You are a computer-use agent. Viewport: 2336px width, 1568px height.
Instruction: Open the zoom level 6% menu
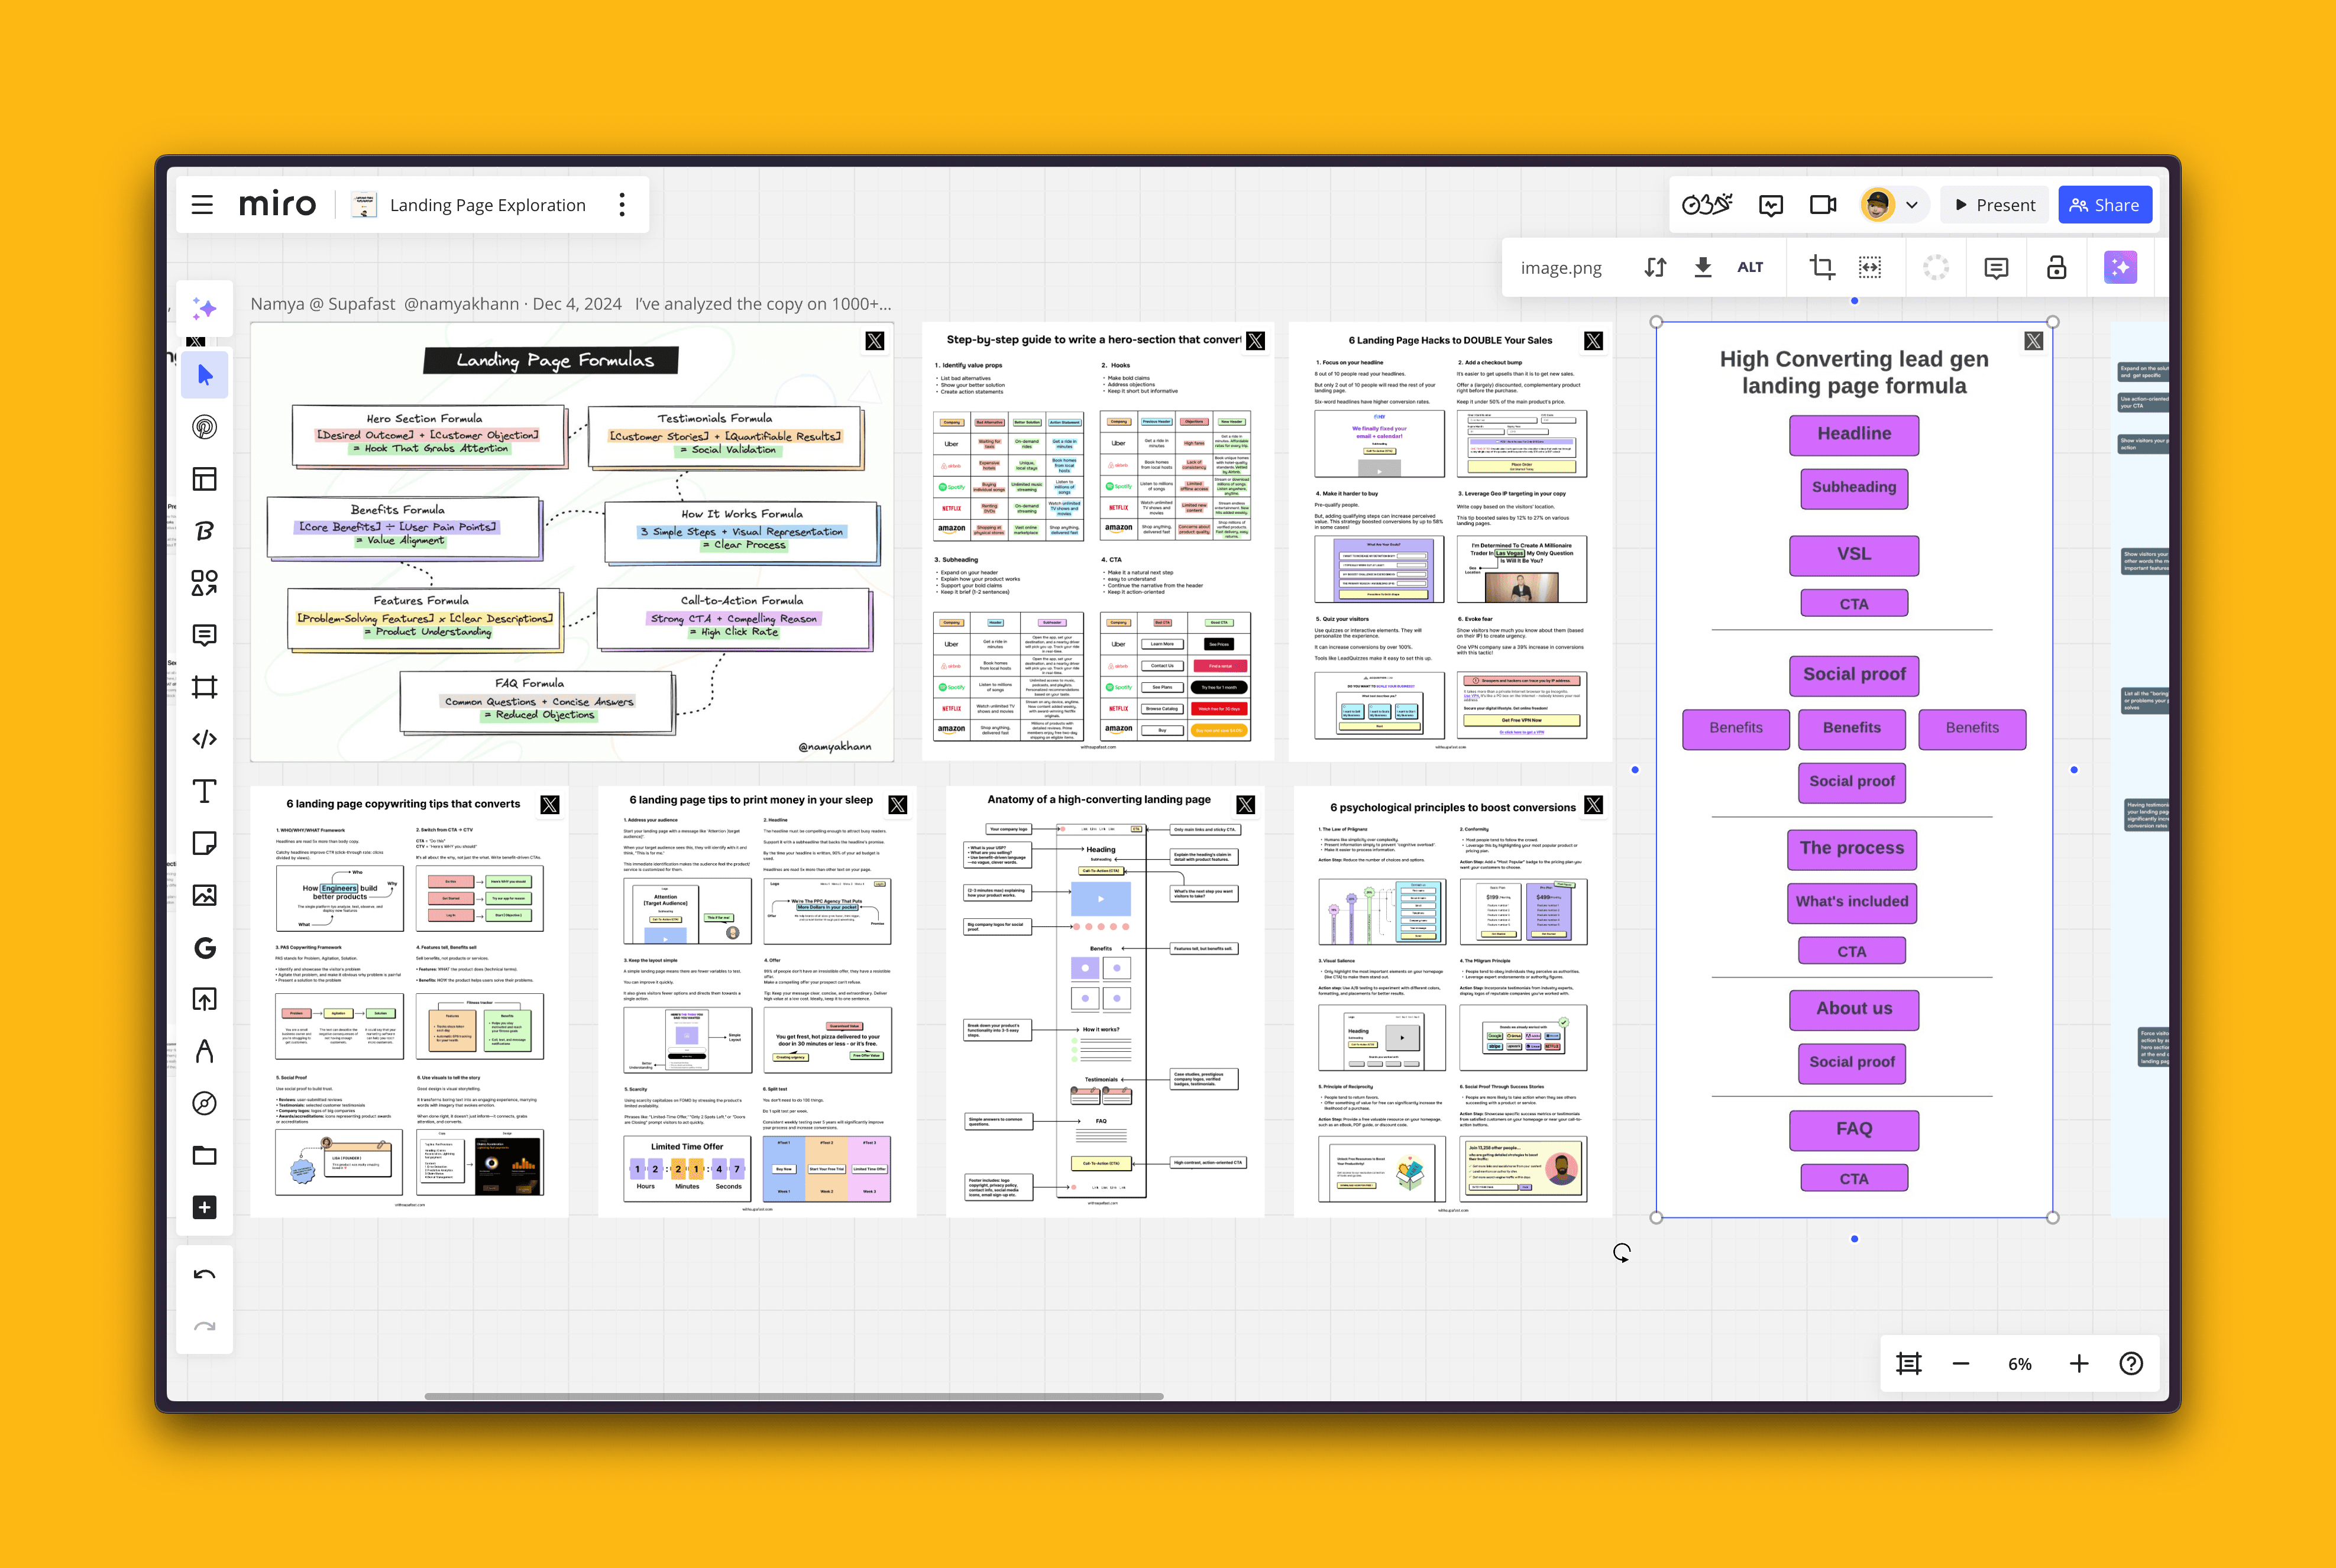[x=2019, y=1364]
